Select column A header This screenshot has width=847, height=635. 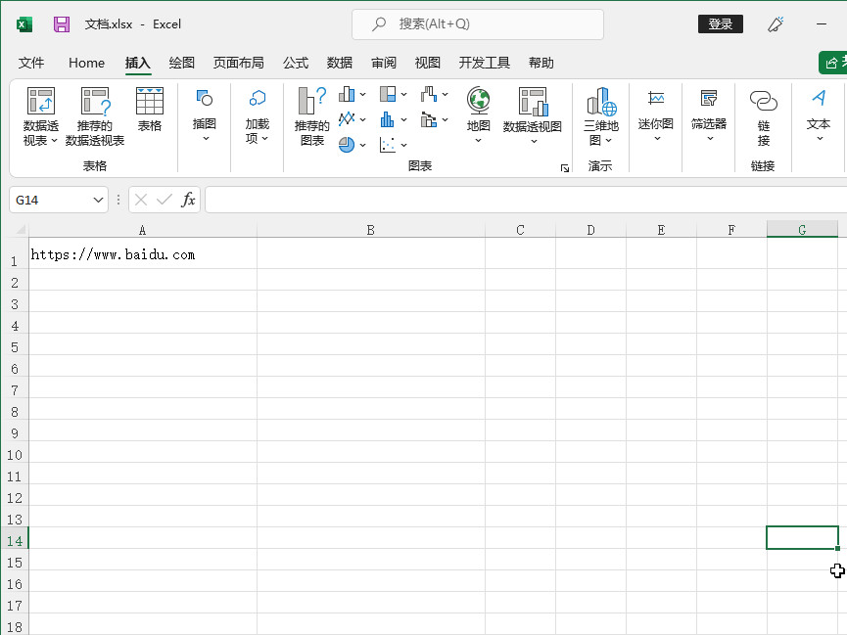(x=143, y=230)
